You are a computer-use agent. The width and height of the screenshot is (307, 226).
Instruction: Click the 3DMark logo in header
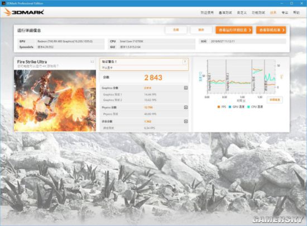coord(24,12)
